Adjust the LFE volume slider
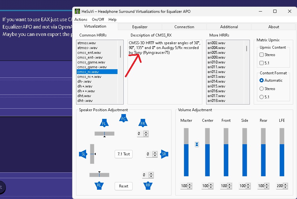The height and width of the screenshot is (199, 297). 282,152
